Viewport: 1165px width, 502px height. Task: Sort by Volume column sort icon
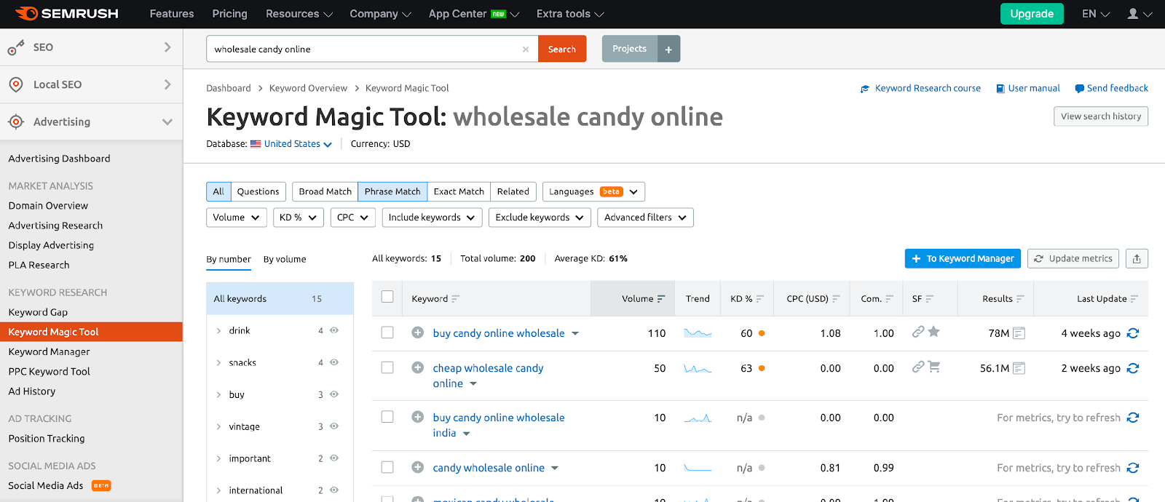tap(661, 299)
